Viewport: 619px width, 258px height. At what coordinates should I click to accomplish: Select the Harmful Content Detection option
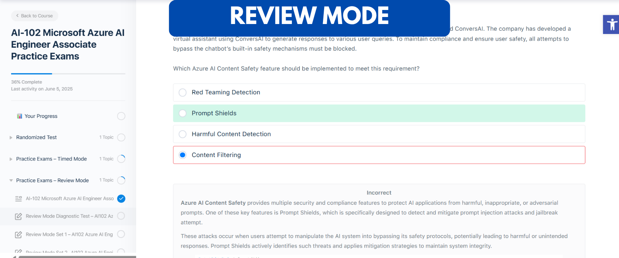379,134
